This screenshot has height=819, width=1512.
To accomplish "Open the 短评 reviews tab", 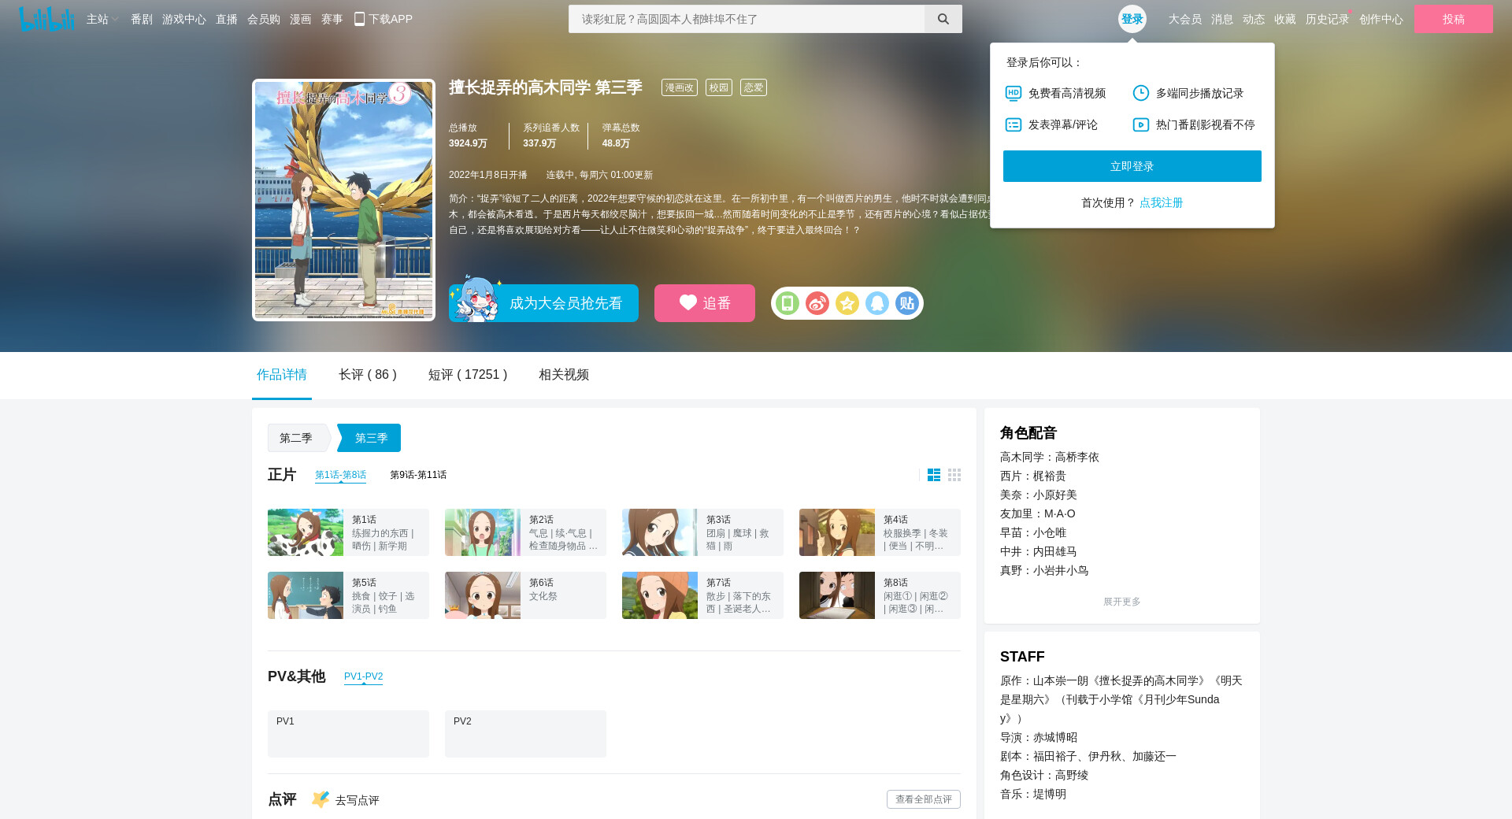I will point(467,375).
